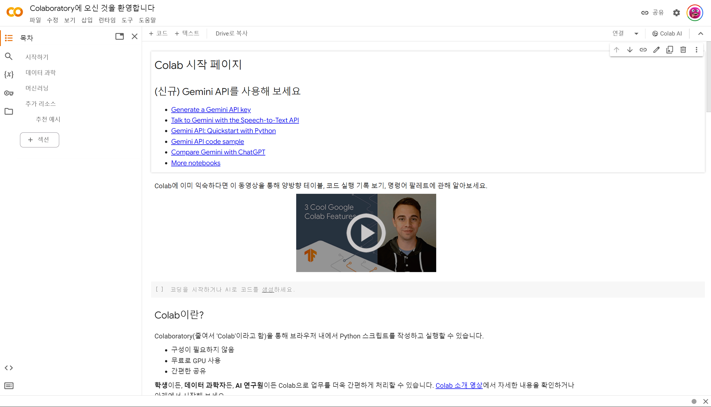This screenshot has height=407, width=711.
Task: Open the variables {x} panel
Action: (9, 74)
